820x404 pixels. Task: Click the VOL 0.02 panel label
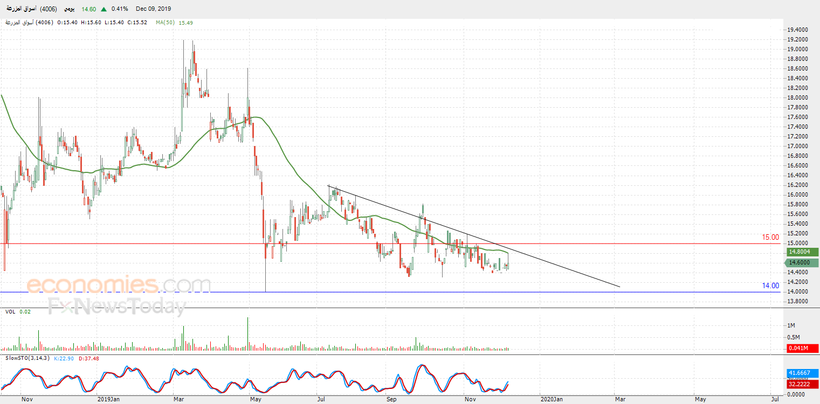tap(18, 312)
